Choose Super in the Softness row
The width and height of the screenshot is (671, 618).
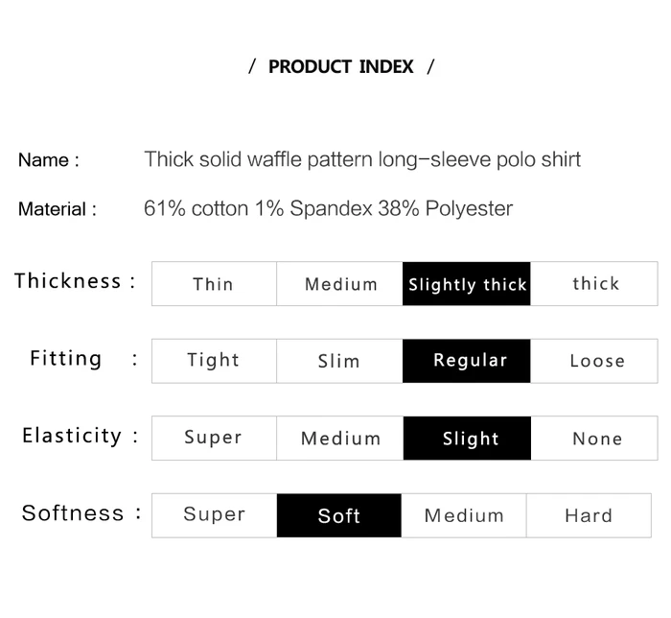214,515
